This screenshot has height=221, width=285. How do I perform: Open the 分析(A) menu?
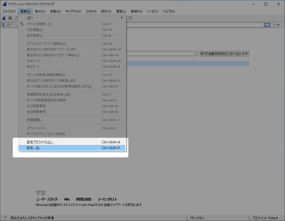[x=91, y=11]
